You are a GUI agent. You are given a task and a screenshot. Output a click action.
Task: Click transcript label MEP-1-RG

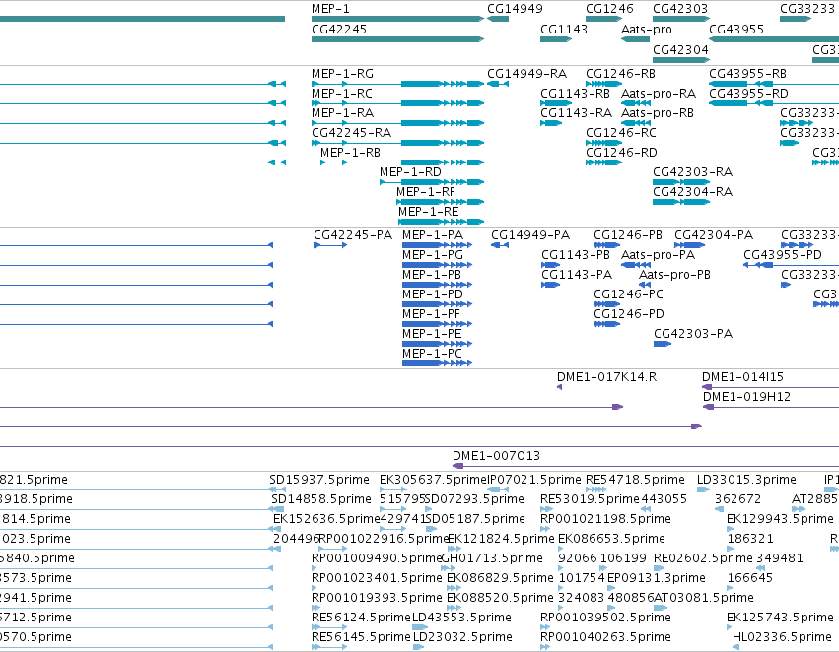point(342,74)
